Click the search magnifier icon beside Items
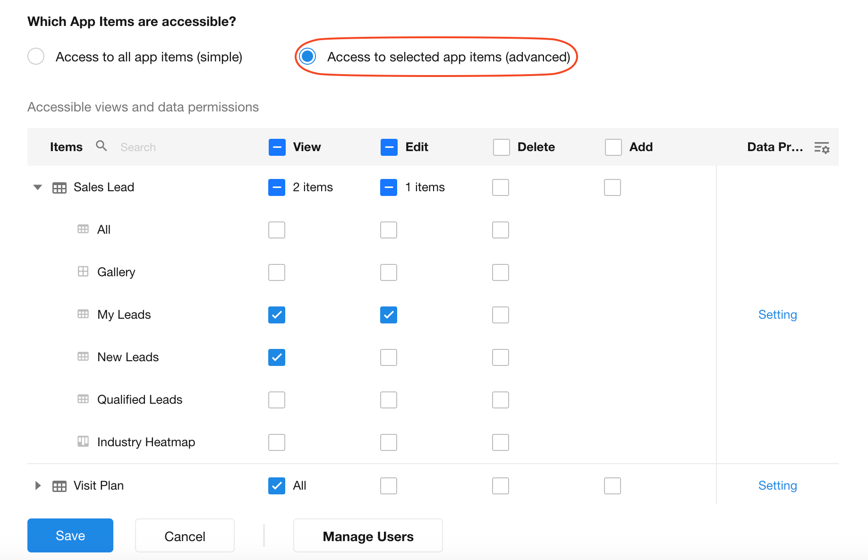This screenshot has height=560, width=868. point(101,146)
